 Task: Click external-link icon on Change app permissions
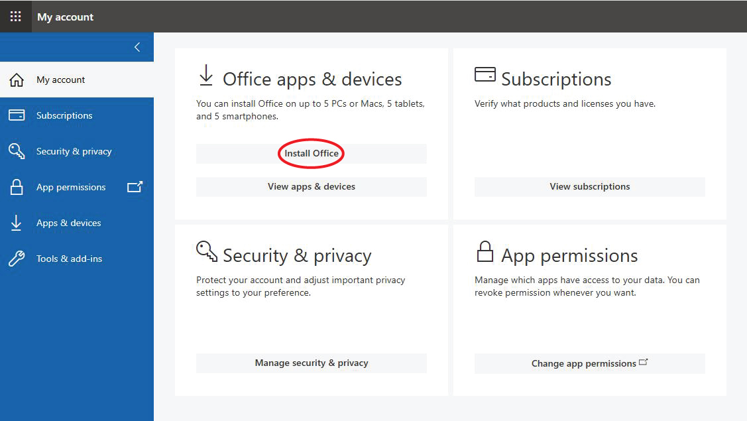(644, 363)
